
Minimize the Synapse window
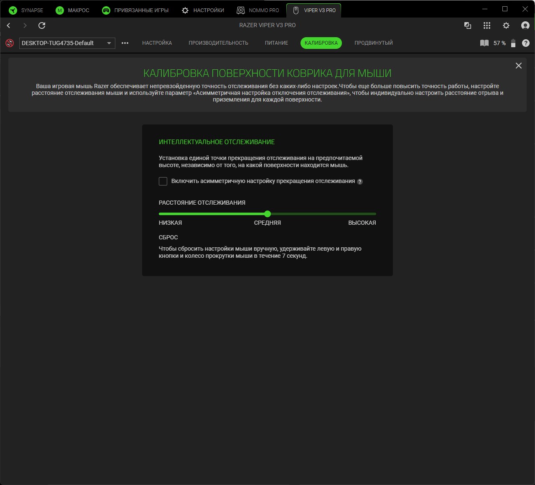tap(485, 9)
